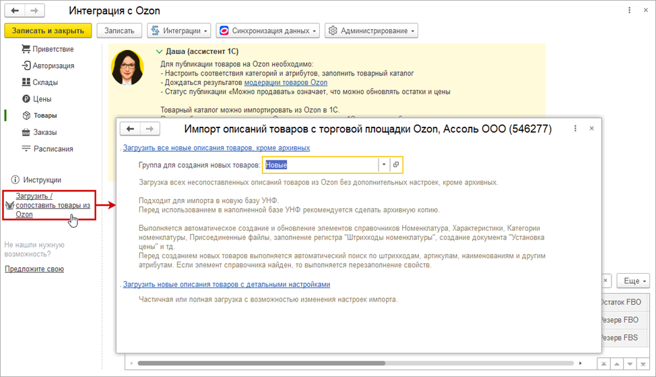Collapse Dasha assistant message

159,51
